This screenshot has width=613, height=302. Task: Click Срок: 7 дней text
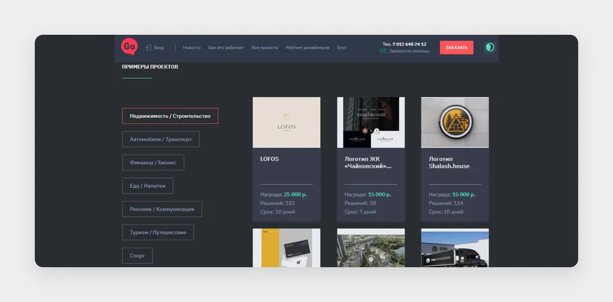point(360,212)
